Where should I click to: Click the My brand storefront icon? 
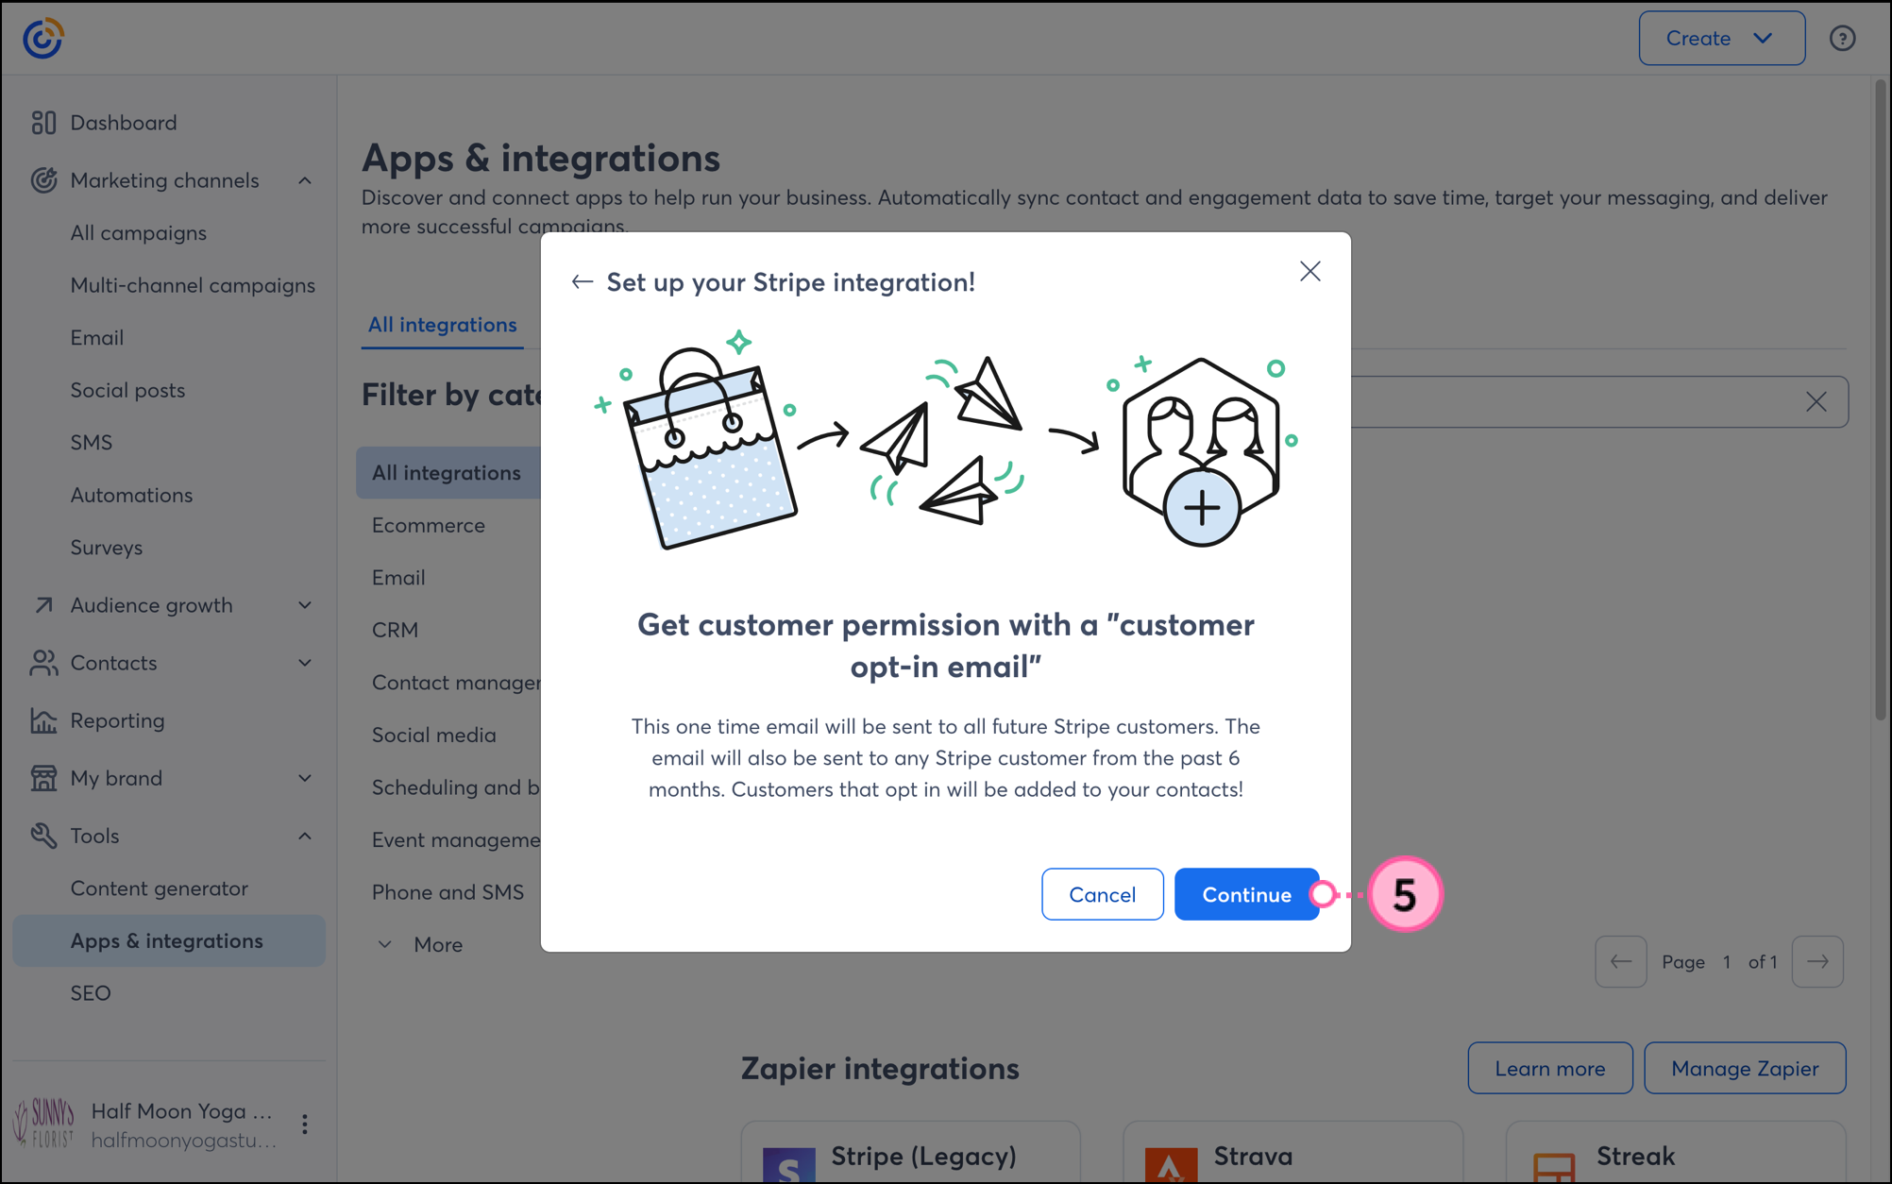43,778
